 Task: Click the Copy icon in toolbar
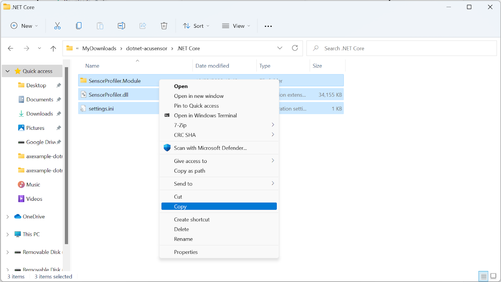tap(79, 26)
